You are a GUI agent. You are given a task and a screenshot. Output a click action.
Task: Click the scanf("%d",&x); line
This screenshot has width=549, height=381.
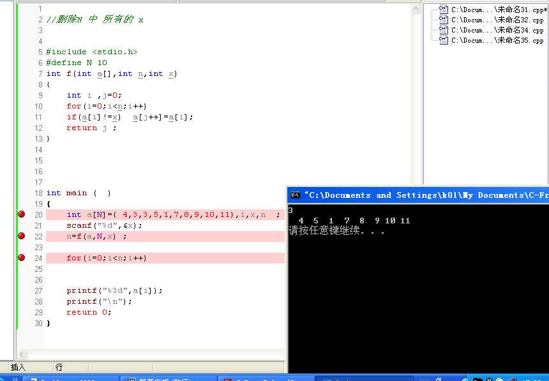pyautogui.click(x=104, y=225)
